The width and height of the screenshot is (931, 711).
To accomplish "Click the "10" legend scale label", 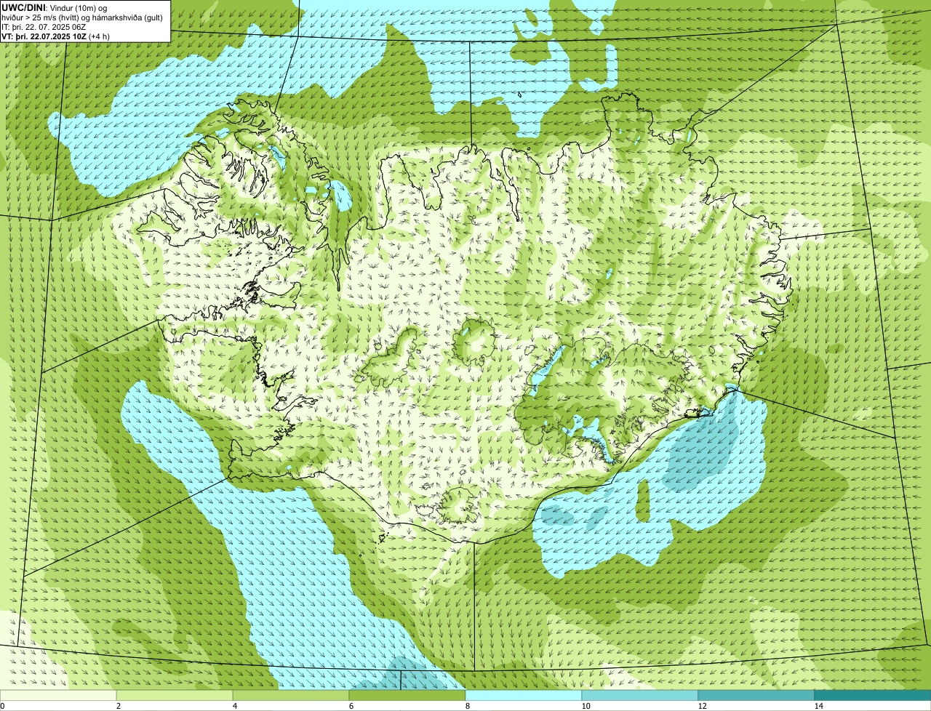I will coord(586,706).
